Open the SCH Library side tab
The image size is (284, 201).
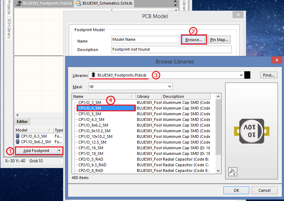pos(9,28)
